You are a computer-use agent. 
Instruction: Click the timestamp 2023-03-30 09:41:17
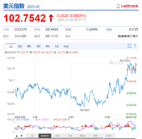click(x=72, y=20)
